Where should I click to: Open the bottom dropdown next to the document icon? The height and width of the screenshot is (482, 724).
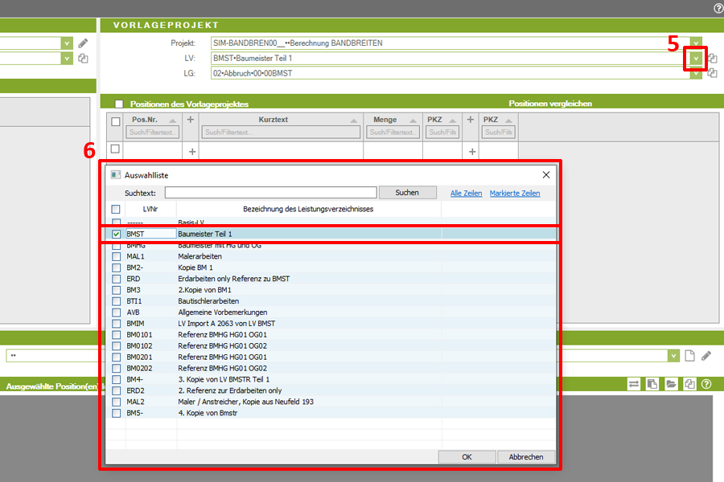click(x=673, y=356)
